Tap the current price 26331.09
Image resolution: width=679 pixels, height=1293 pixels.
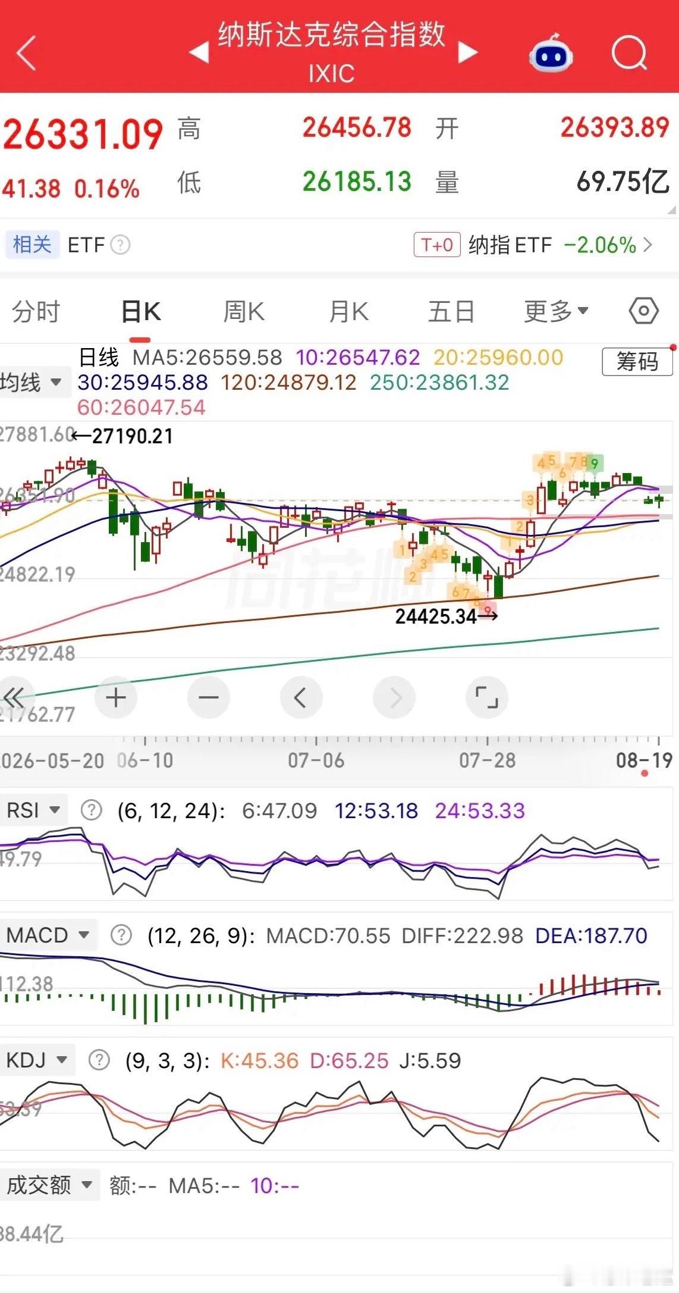coord(83,134)
